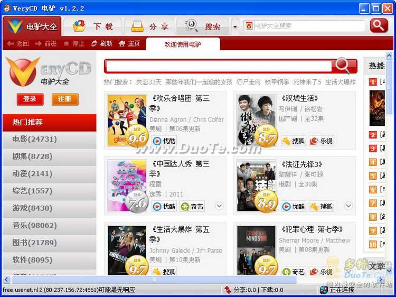Click the page magnifier search icon
Viewport: 396px width, 297px height.
coord(344,66)
